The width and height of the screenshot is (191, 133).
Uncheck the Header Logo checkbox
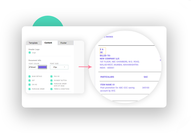(30, 53)
